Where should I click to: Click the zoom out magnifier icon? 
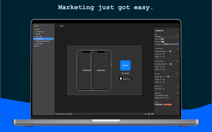click(149, 114)
